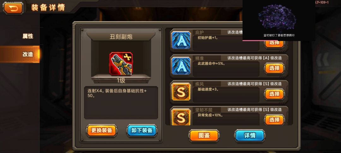Viewport: 341px width, 153px height.
Task: Click the weapon description text box
Action: [x=121, y=103]
